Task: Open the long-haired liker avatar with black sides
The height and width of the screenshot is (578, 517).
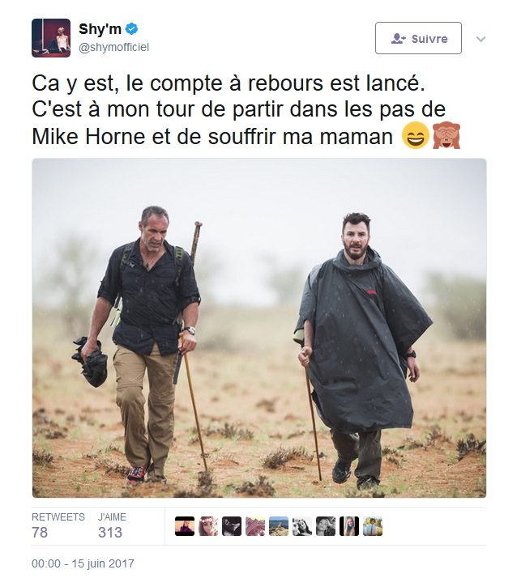Action: coord(349,526)
